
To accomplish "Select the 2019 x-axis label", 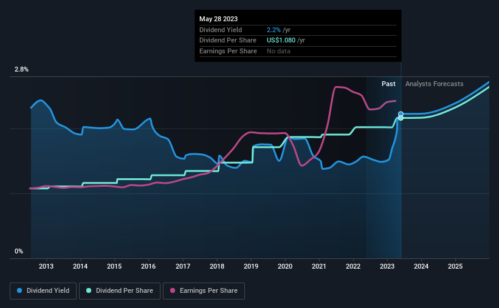I will pos(251,266).
